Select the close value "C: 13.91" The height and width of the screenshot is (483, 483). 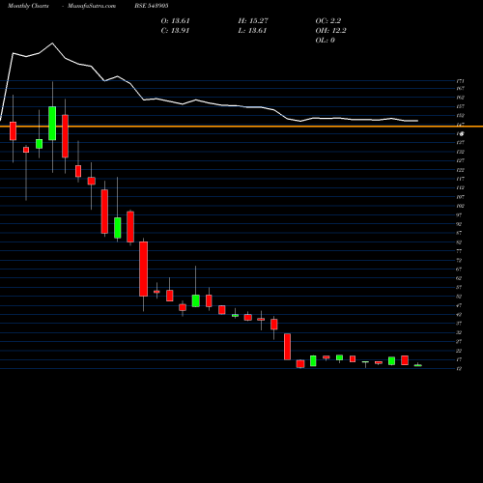[175, 31]
